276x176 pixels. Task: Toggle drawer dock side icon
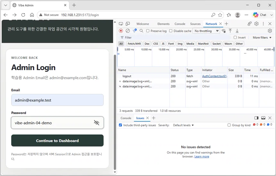click(256, 118)
